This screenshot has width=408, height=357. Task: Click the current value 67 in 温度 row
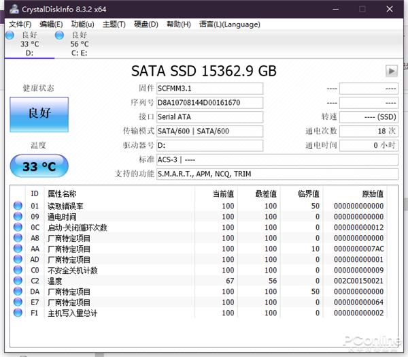tap(230, 281)
